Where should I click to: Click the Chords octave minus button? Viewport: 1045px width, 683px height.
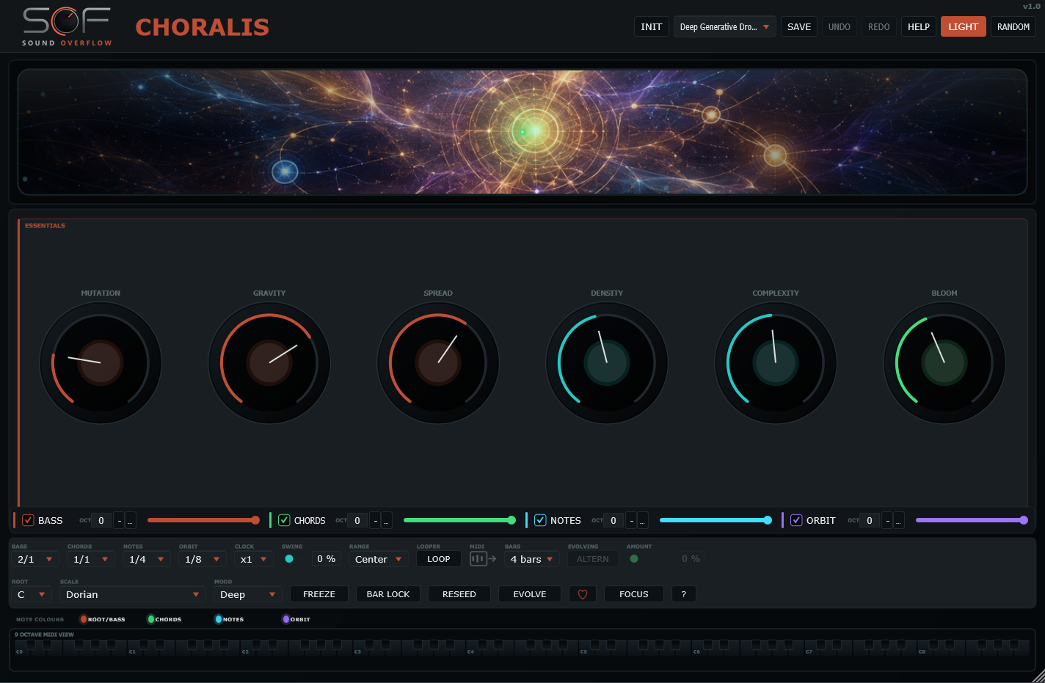coord(375,521)
